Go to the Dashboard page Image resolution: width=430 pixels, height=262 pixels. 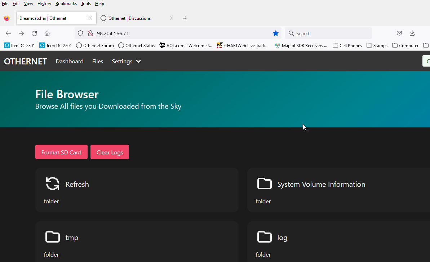(x=70, y=61)
